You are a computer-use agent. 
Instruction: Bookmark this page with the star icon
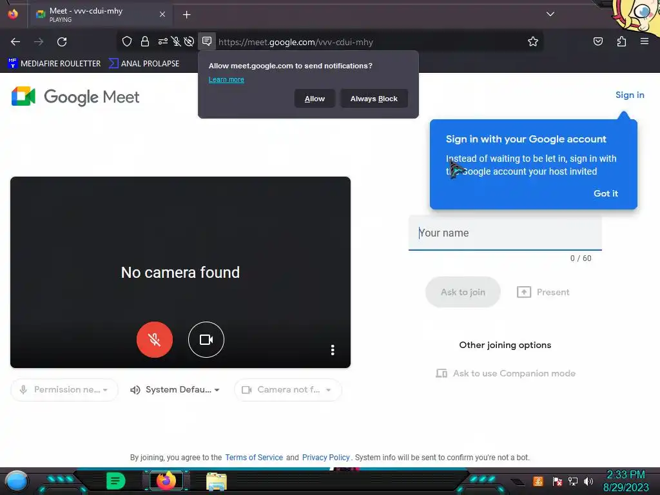point(533,41)
